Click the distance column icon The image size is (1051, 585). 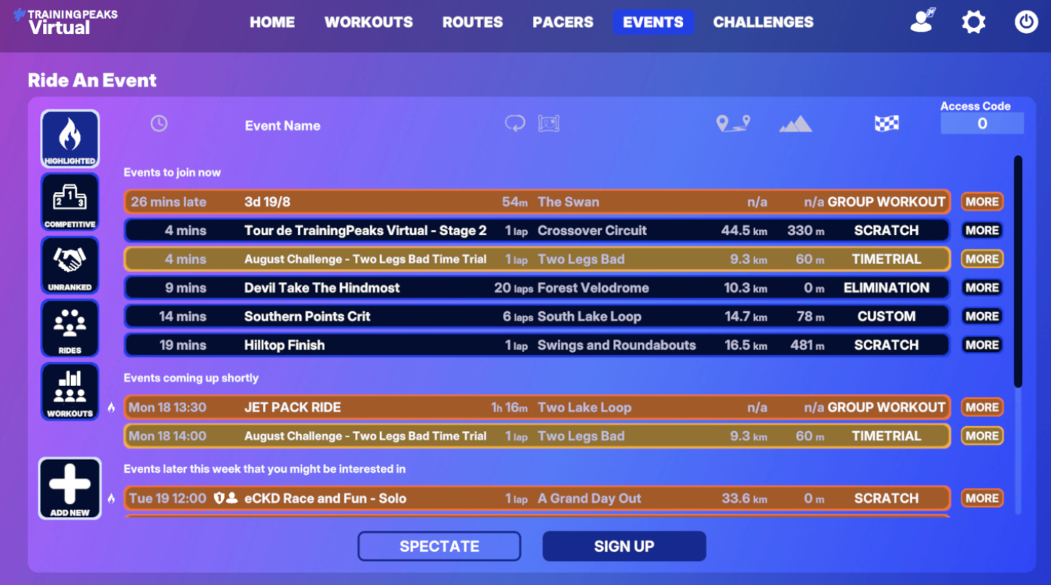click(733, 124)
